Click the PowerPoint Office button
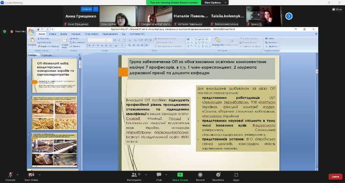Image resolution: width=345 pixels, height=183 pixels. click(31, 31)
